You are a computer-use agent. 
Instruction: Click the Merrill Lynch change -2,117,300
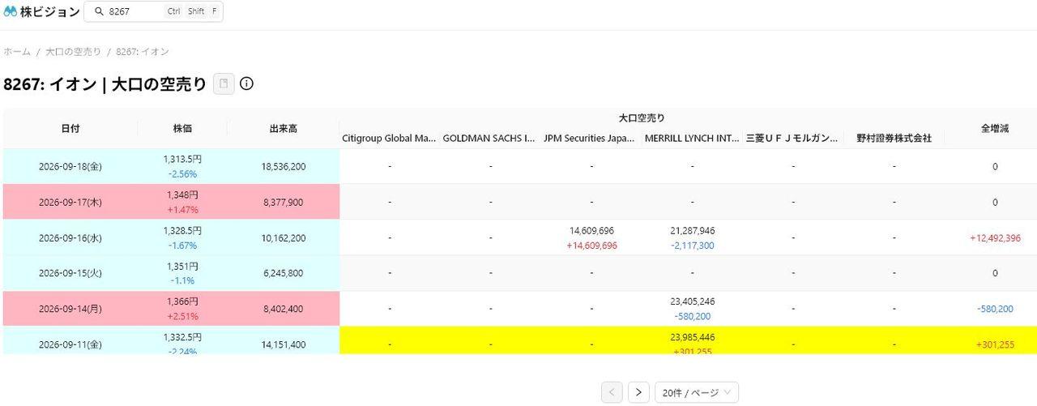(x=692, y=246)
